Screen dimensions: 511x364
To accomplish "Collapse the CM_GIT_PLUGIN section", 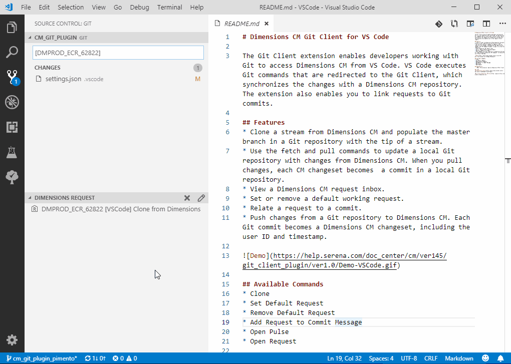I will (x=30, y=38).
